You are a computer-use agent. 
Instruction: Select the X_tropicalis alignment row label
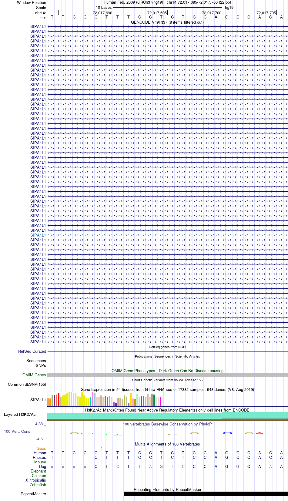coord(36,480)
